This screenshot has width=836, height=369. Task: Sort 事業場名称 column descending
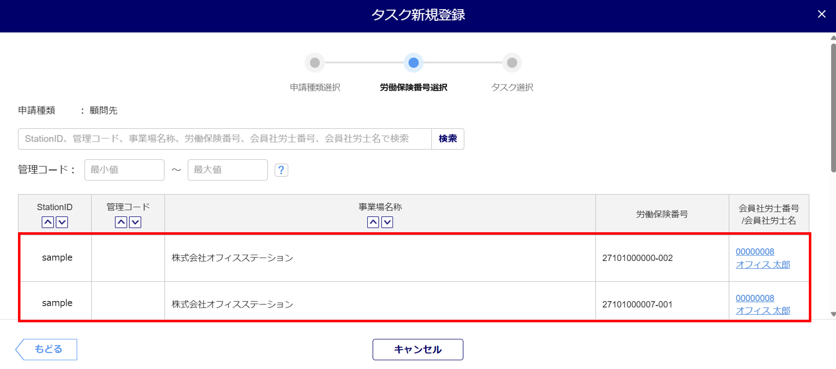(x=387, y=222)
